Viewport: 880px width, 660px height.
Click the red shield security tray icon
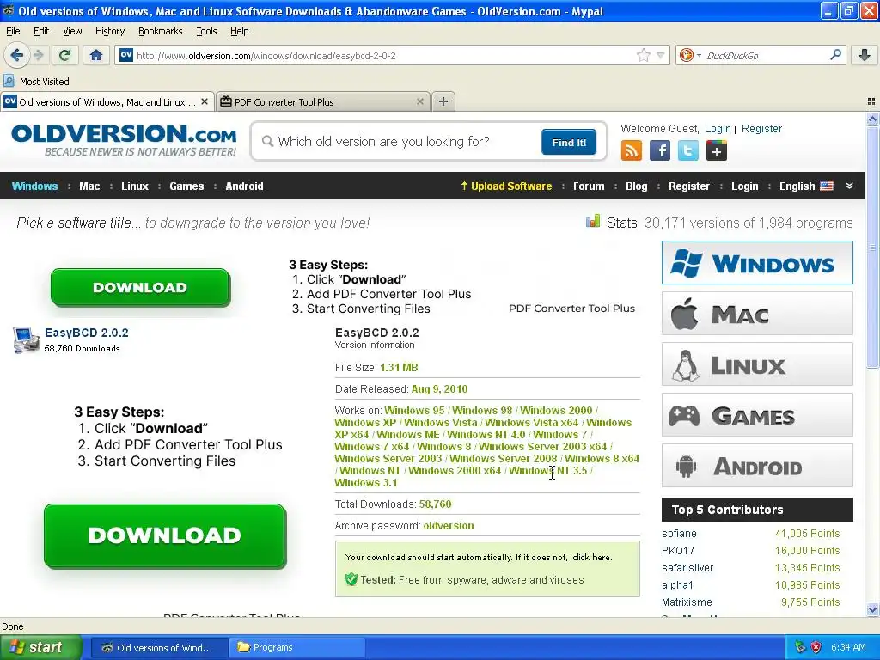pos(816,647)
